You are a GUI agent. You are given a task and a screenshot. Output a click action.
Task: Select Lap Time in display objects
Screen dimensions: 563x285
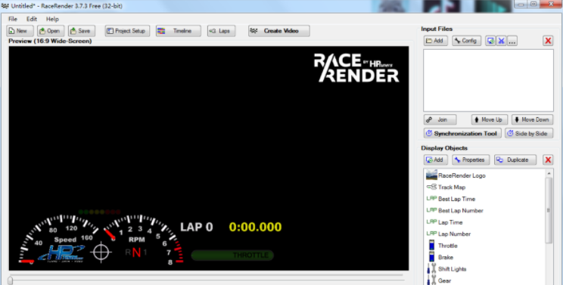pyautogui.click(x=450, y=222)
